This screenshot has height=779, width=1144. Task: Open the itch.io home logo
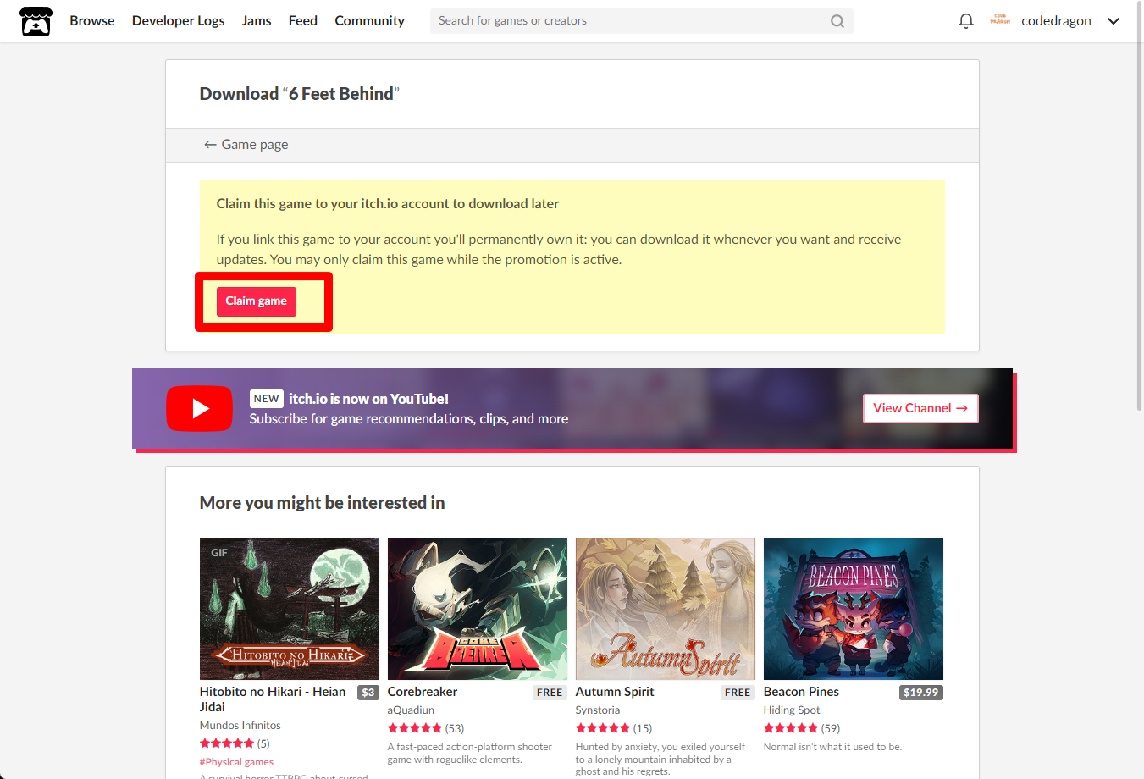tap(36, 21)
